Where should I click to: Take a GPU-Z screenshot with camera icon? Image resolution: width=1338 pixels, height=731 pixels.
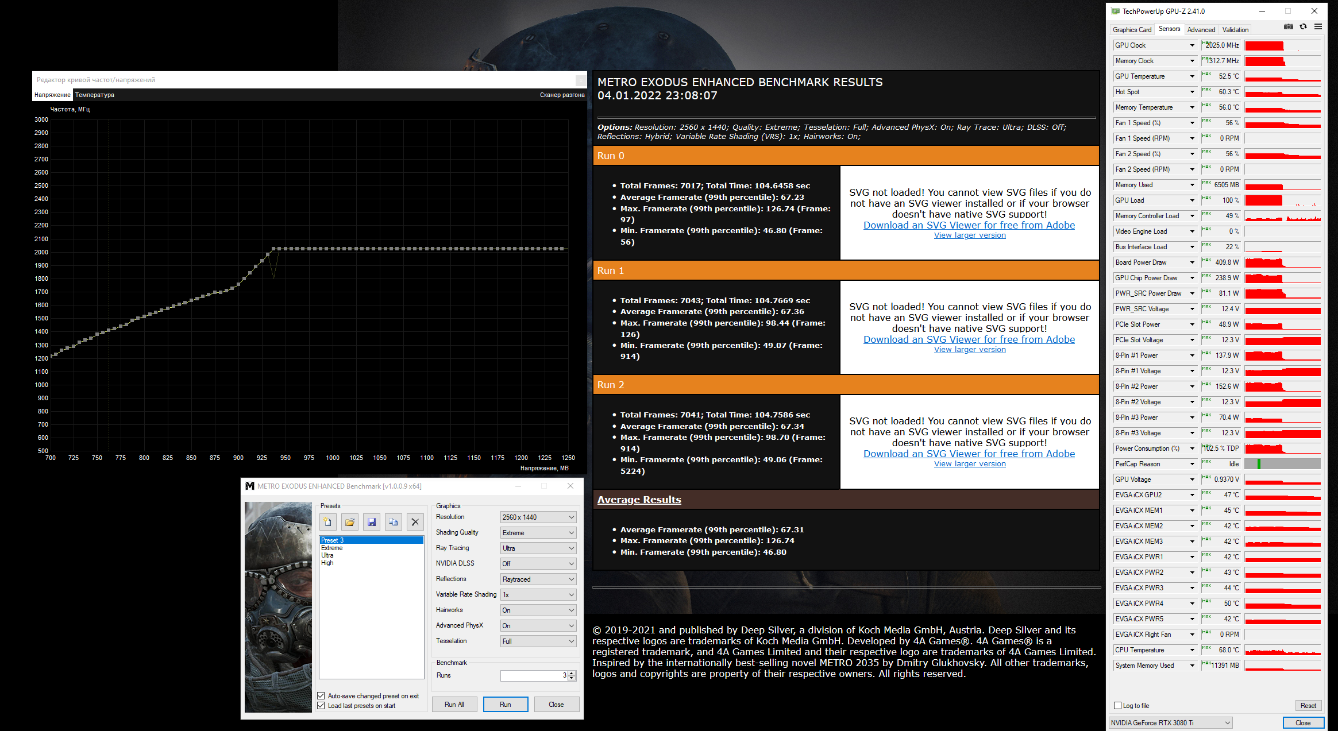click(1289, 26)
